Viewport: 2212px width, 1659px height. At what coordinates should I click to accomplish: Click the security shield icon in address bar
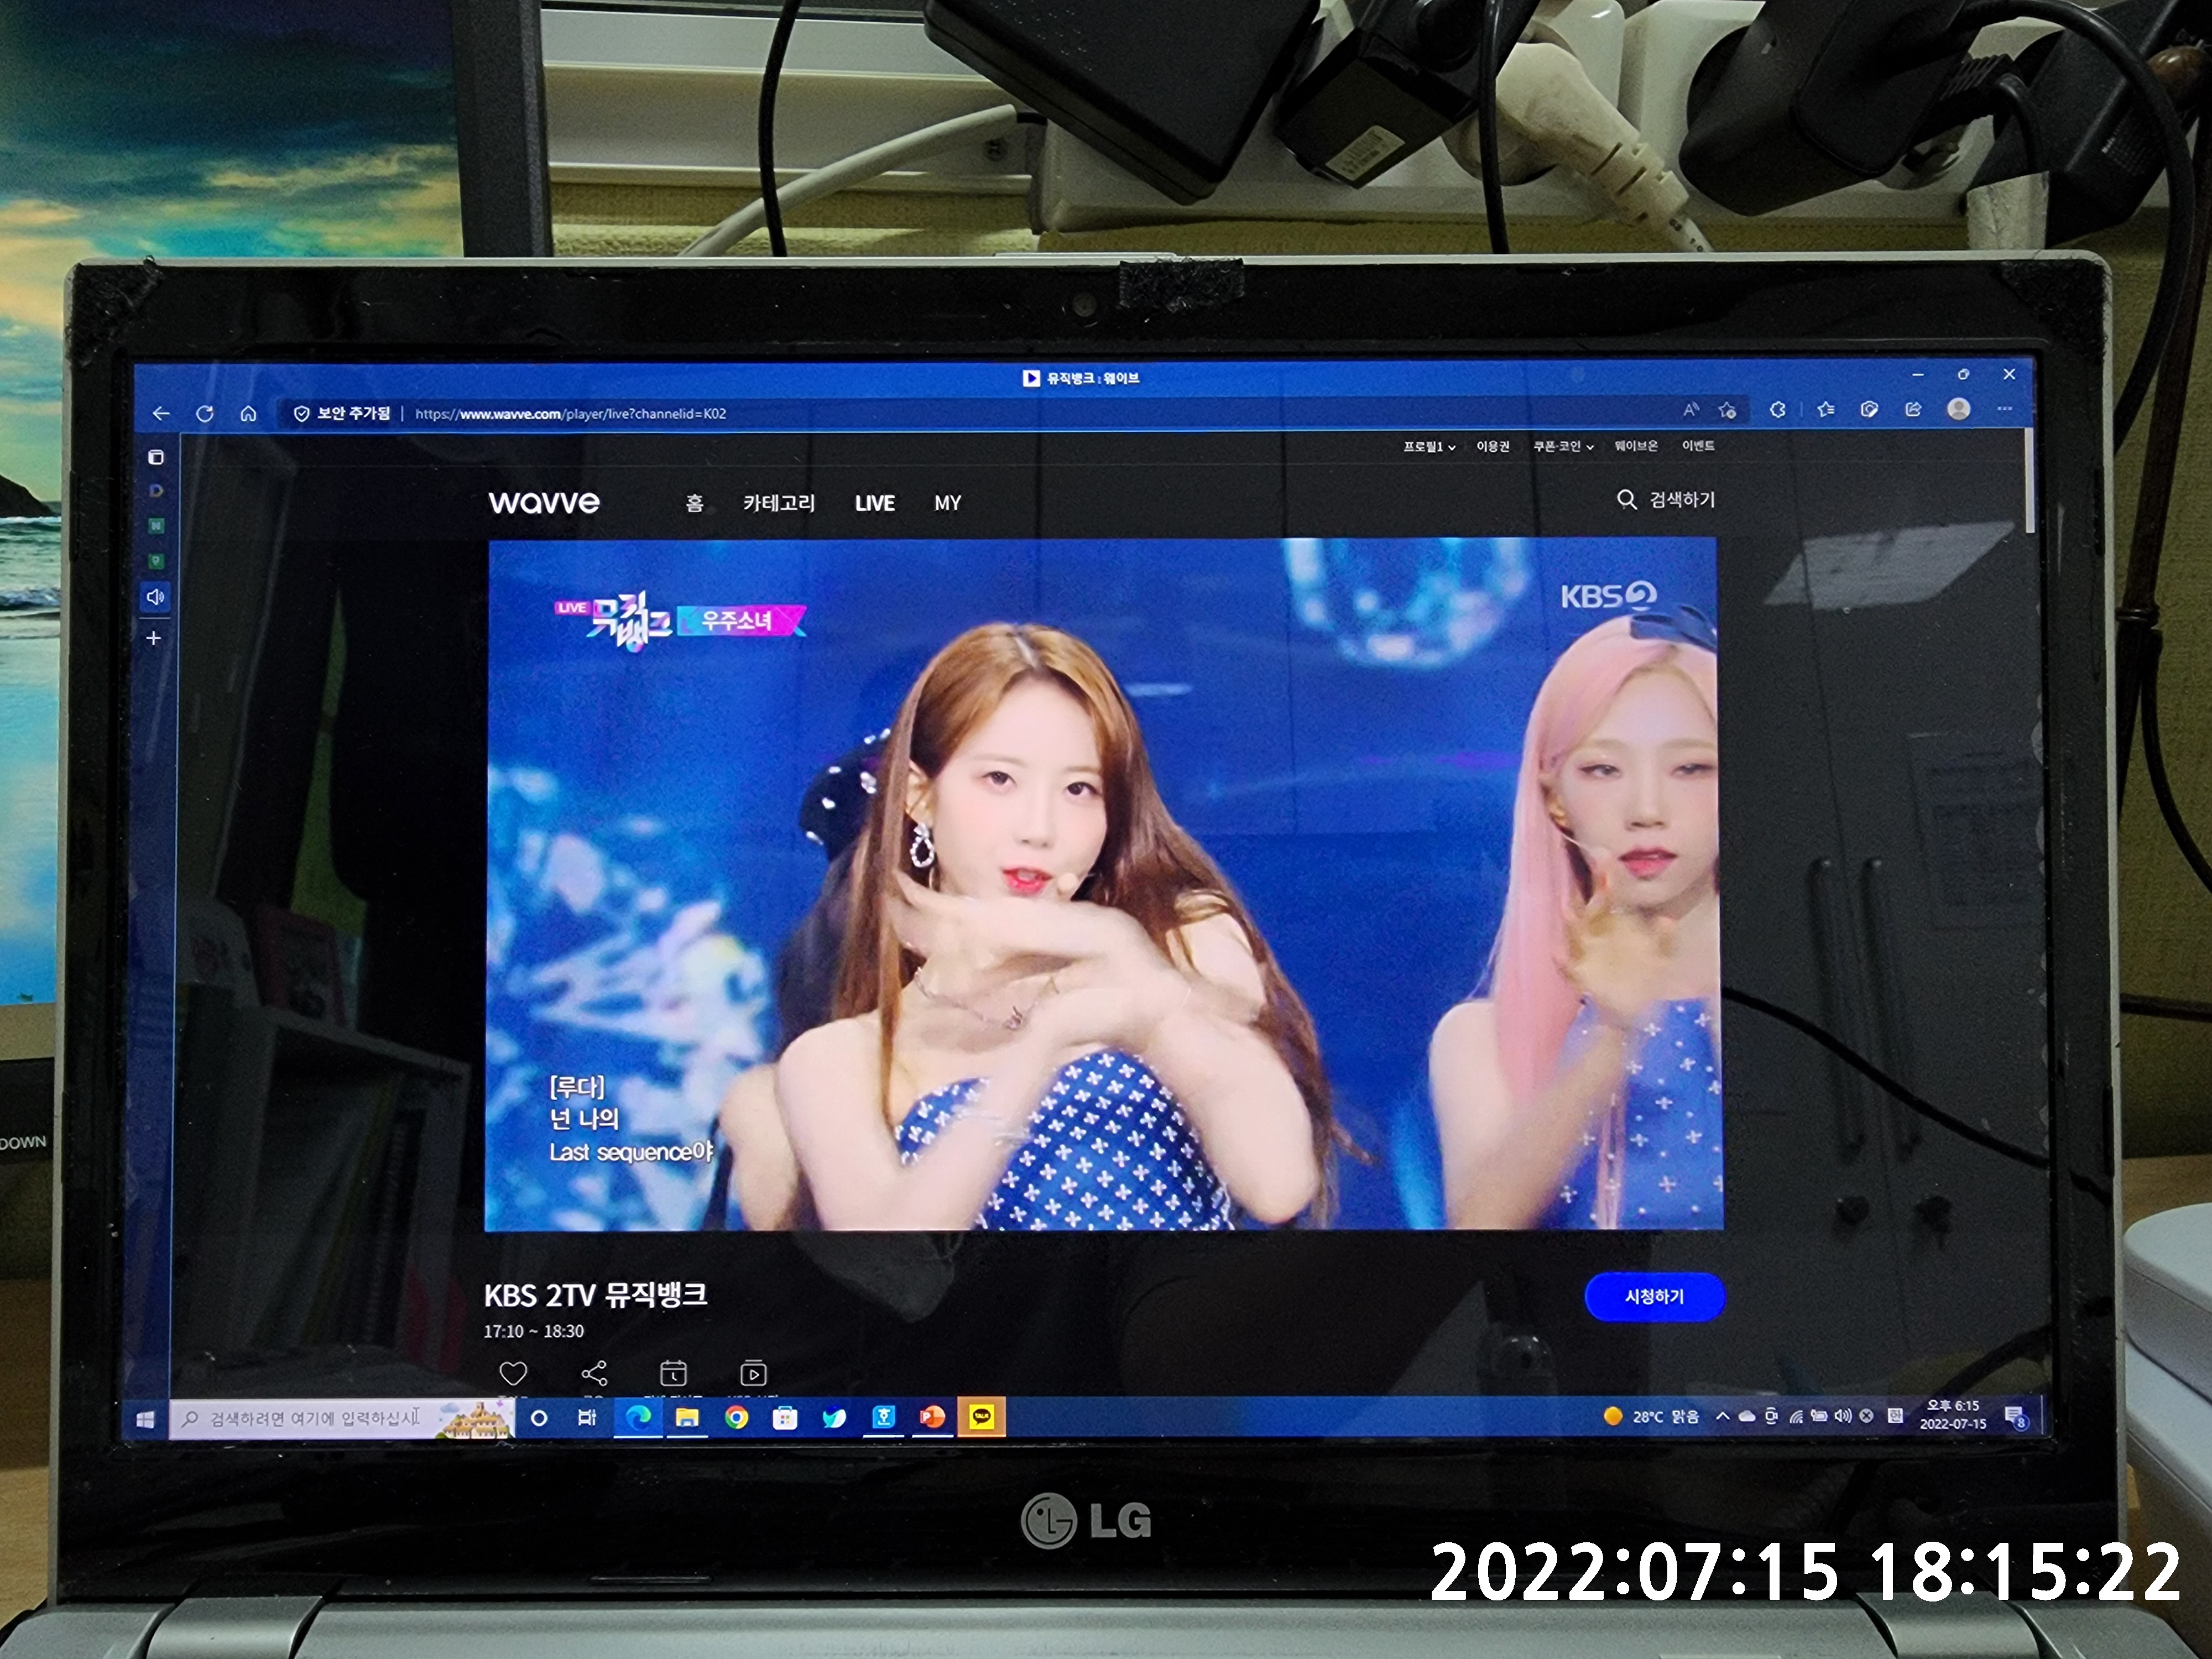(301, 414)
